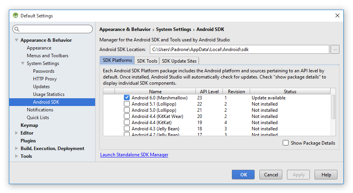Image resolution: width=353 pixels, height=193 pixels.
Task: Open Updates settings page
Action: (41, 87)
